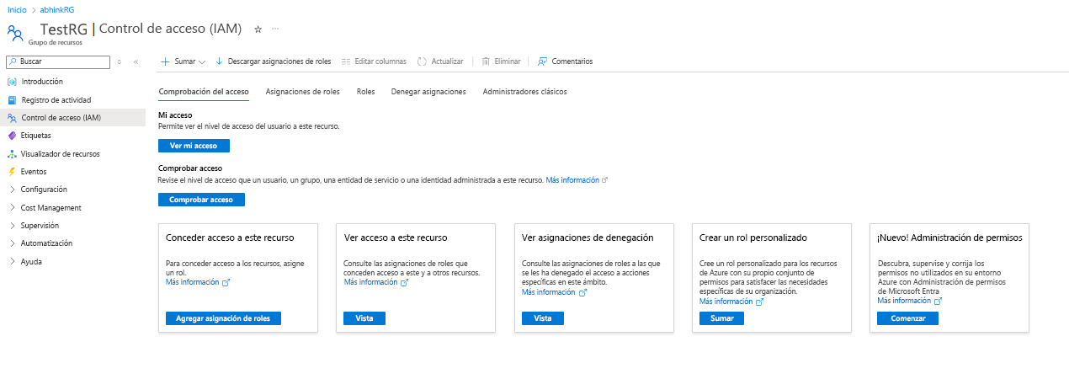Click inside the Buscar search field
The width and height of the screenshot is (1069, 379).
tap(58, 61)
